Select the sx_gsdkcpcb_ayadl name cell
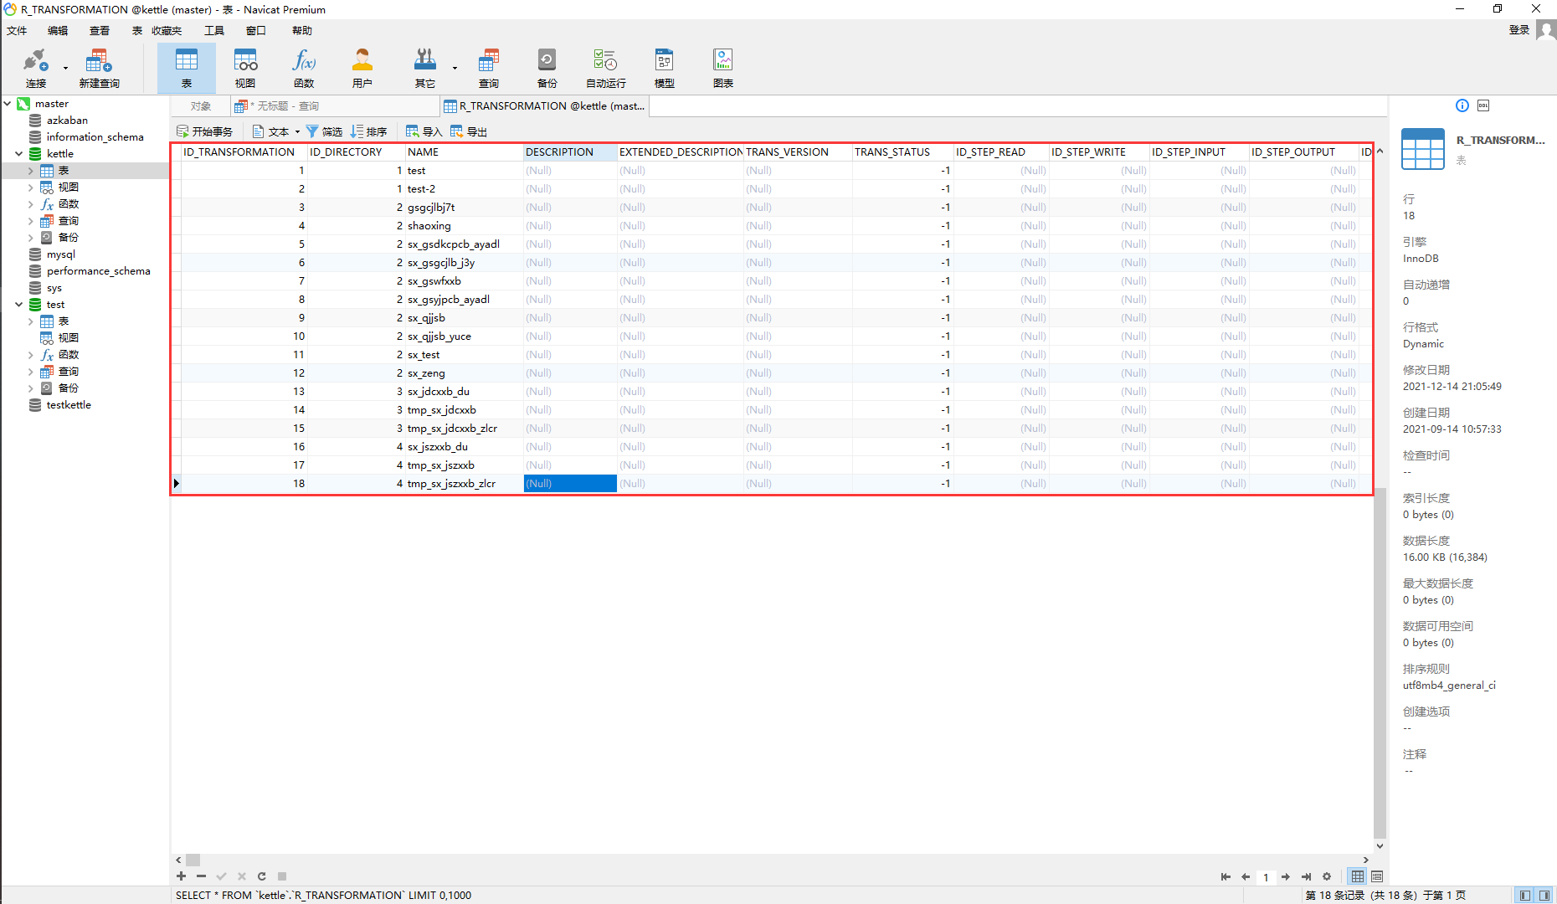 coord(465,244)
